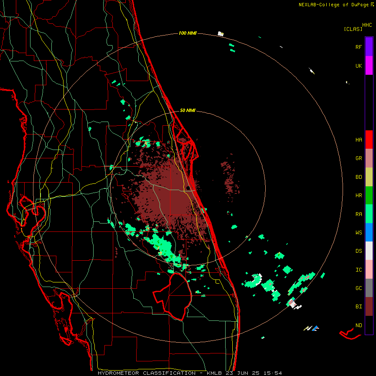Click the 'HYDROMETEOR CLASSIFICATION' title text

tap(147, 373)
